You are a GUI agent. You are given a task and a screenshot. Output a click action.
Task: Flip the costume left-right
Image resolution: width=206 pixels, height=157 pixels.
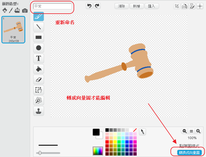(185, 6)
